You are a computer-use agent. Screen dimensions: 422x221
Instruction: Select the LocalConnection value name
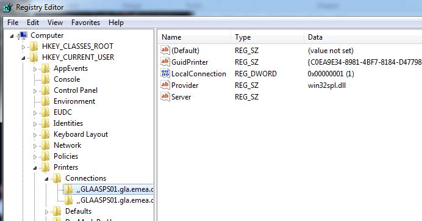click(x=199, y=74)
